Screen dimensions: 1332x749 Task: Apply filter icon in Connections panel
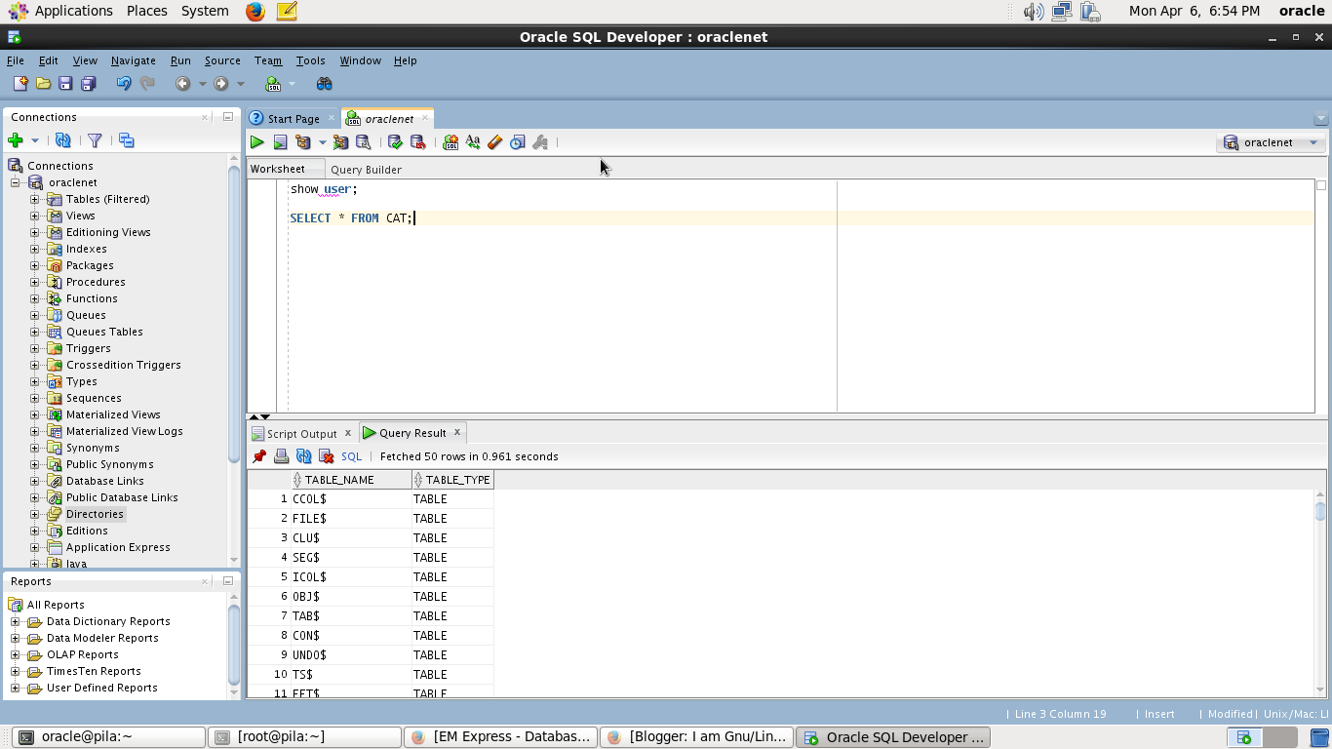pos(95,140)
